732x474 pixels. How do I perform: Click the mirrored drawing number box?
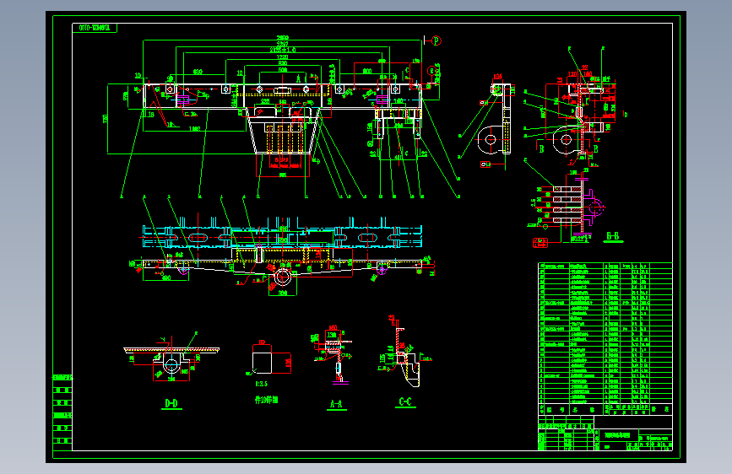pyautogui.click(x=95, y=28)
